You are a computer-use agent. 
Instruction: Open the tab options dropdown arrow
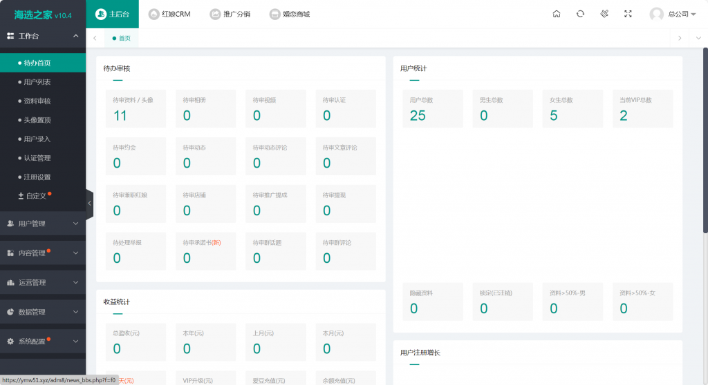pyautogui.click(x=698, y=38)
